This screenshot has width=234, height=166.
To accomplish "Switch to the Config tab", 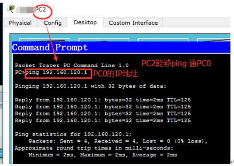I will [x=52, y=23].
